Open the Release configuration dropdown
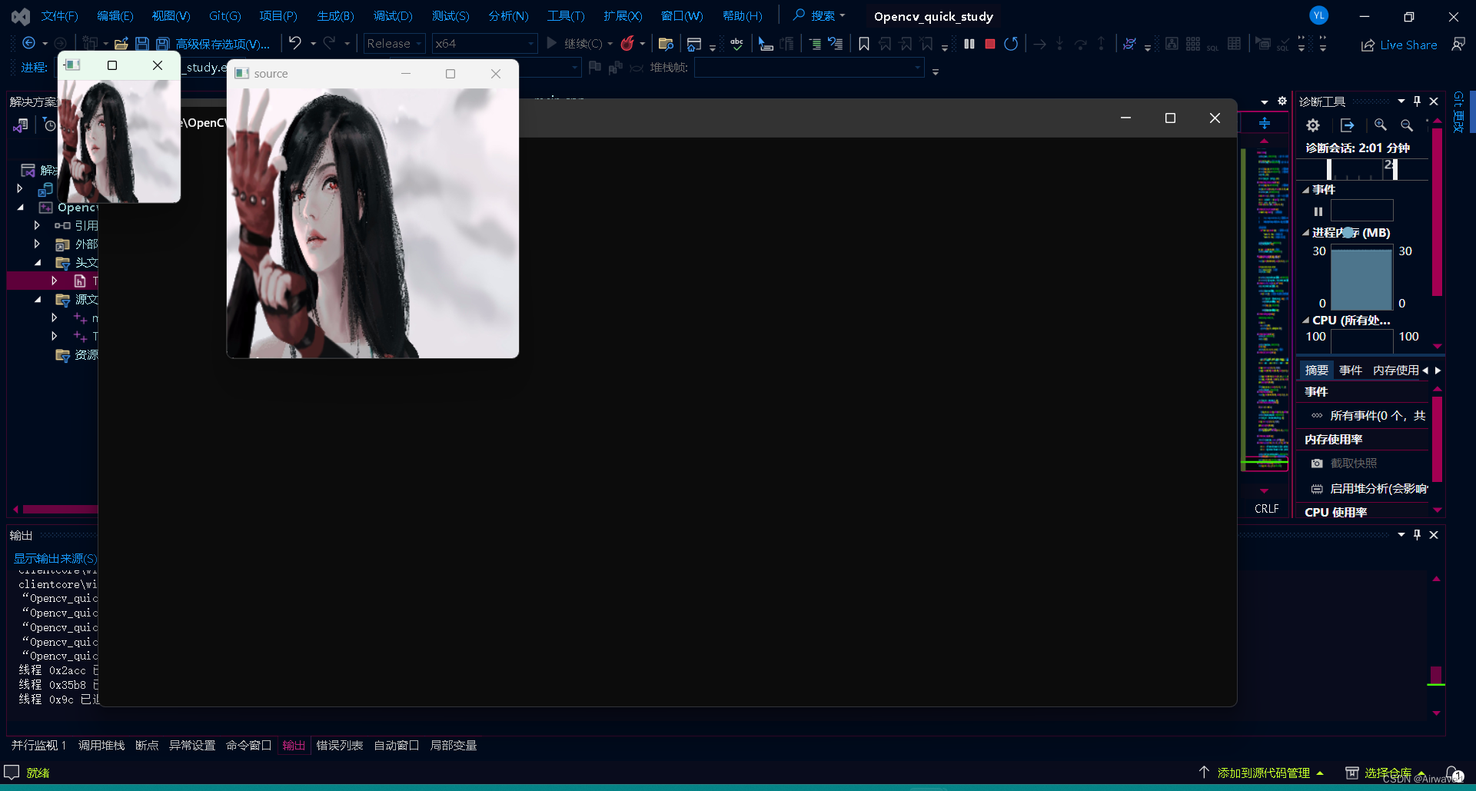This screenshot has height=791, width=1476. [394, 44]
